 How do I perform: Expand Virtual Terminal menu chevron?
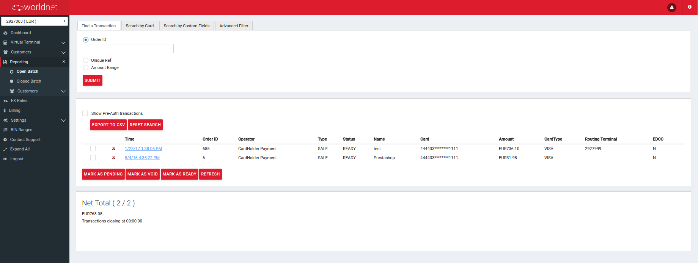(x=63, y=43)
